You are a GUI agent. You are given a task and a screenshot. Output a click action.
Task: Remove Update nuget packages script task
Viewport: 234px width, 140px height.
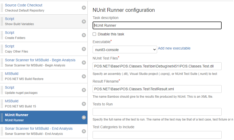click(84, 90)
